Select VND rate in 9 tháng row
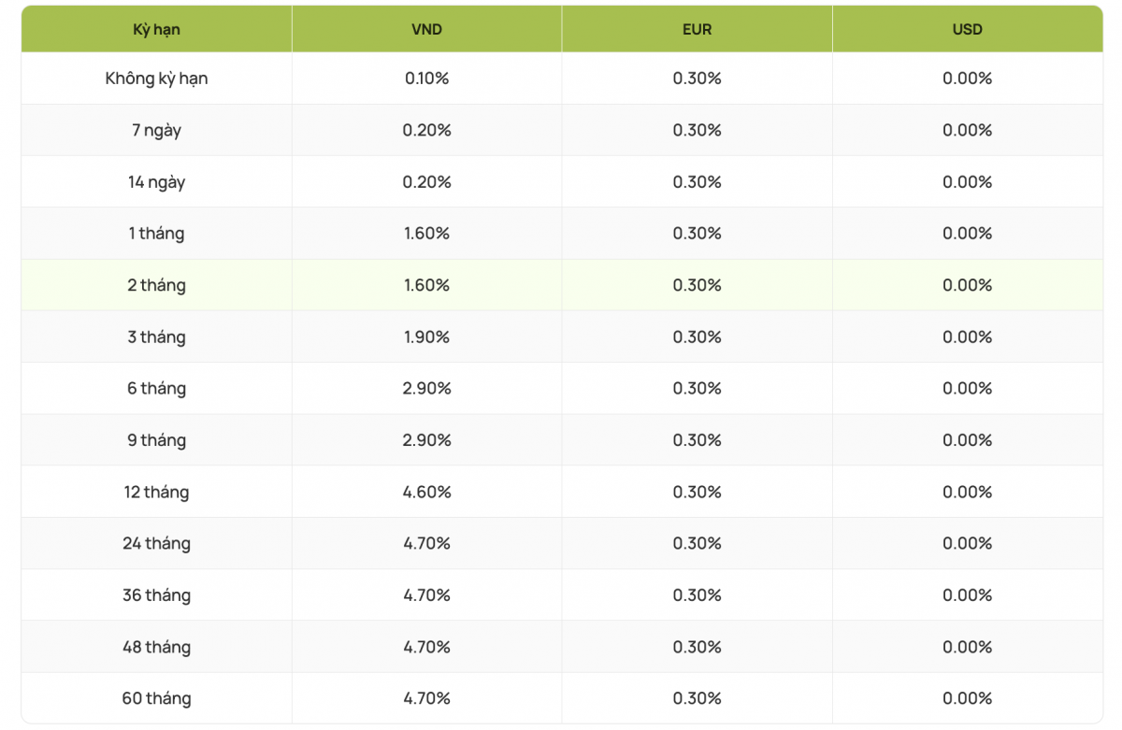Screen dimensions: 1122x730 [x=426, y=440]
